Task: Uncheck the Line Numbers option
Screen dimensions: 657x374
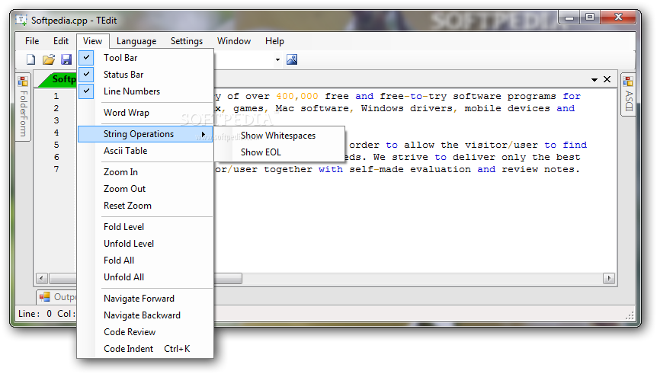Action: tap(86, 91)
